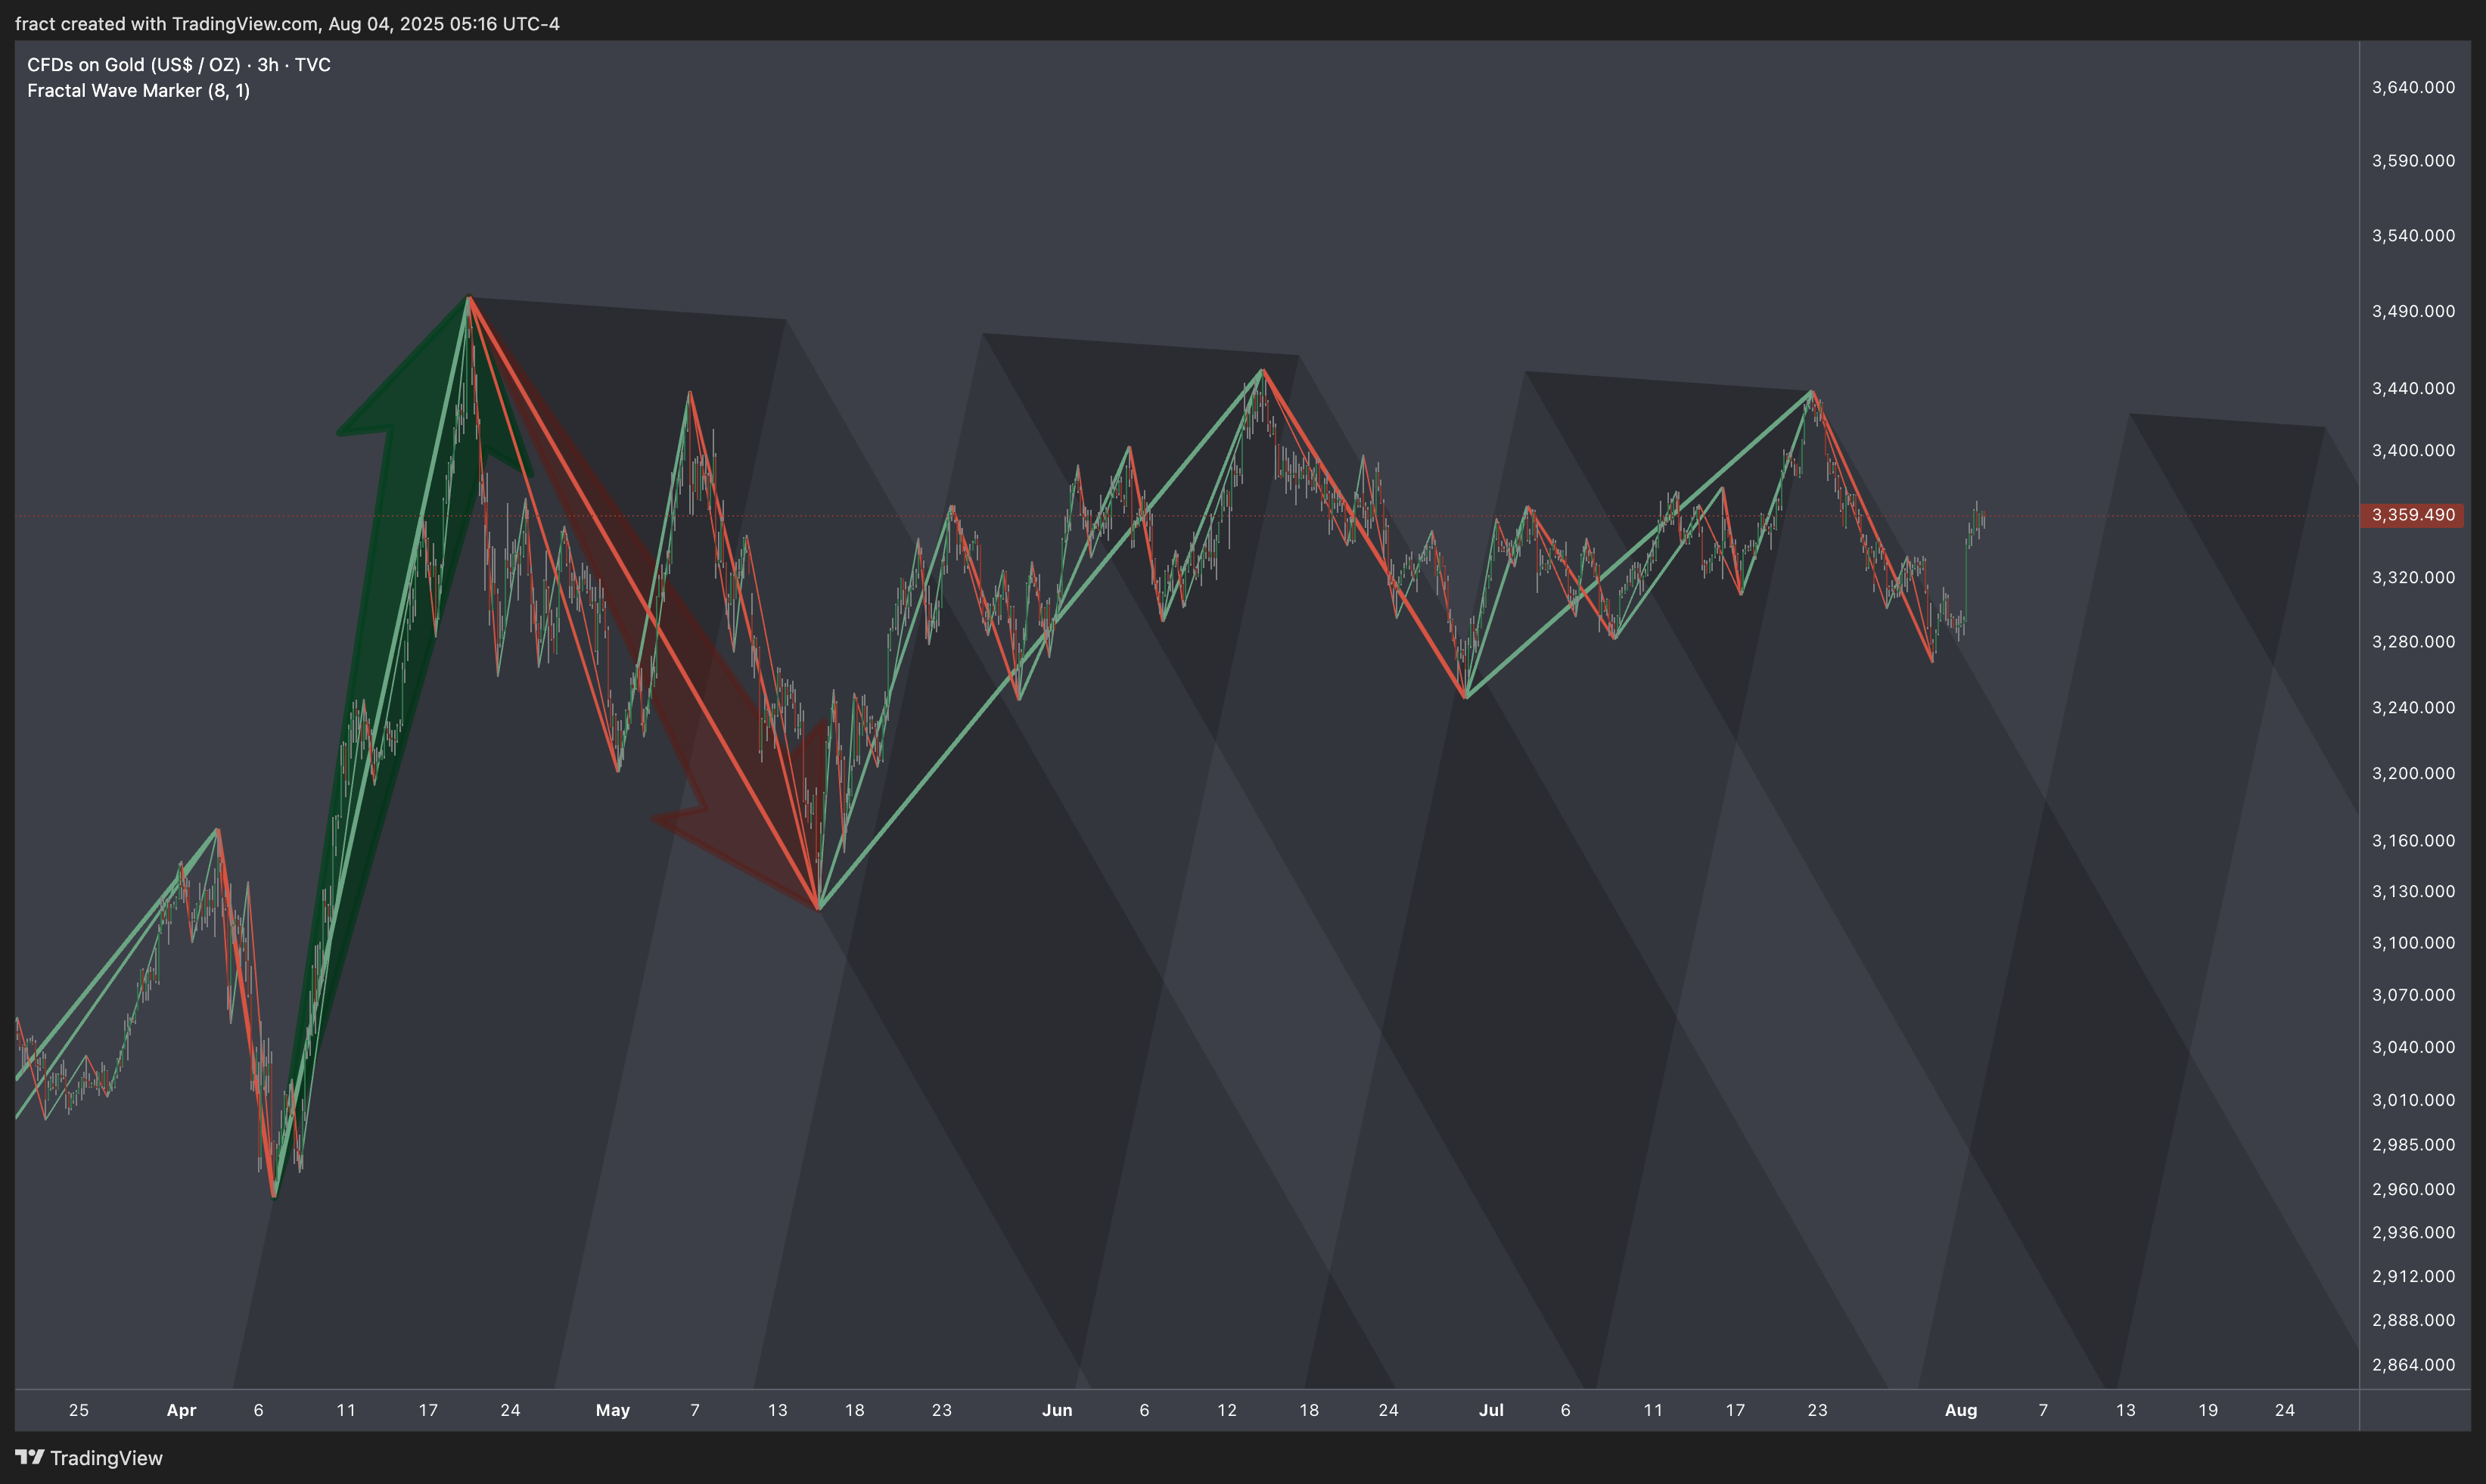
Task: Click the 3,640.000 price axis label
Action: point(2413,87)
